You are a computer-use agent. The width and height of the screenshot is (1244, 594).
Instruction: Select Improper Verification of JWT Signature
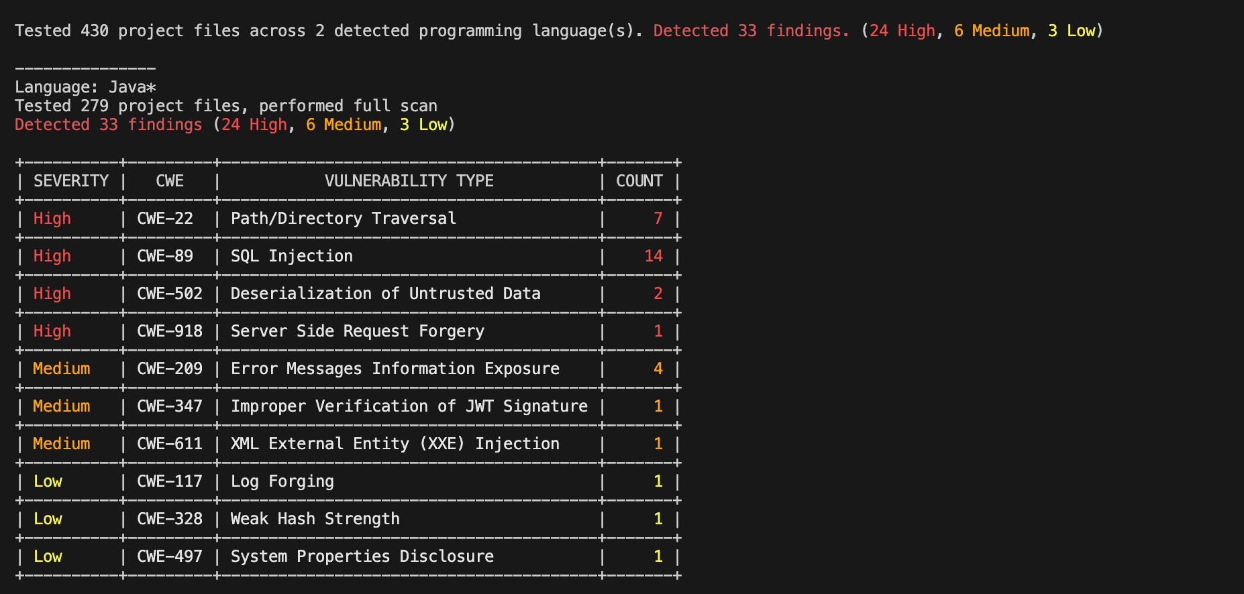(409, 406)
